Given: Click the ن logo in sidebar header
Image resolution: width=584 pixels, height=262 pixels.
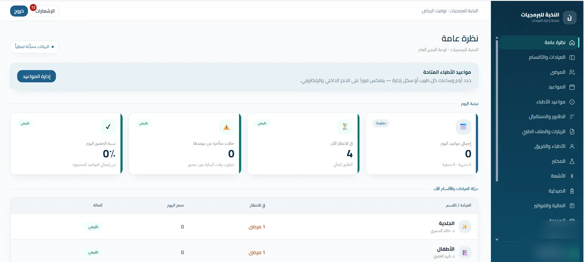Looking at the screenshot, I should click(x=569, y=17).
